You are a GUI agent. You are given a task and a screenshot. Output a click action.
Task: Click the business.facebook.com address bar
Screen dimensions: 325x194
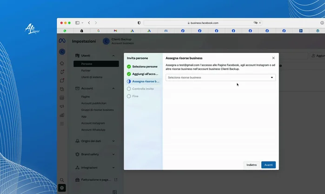tap(203, 23)
